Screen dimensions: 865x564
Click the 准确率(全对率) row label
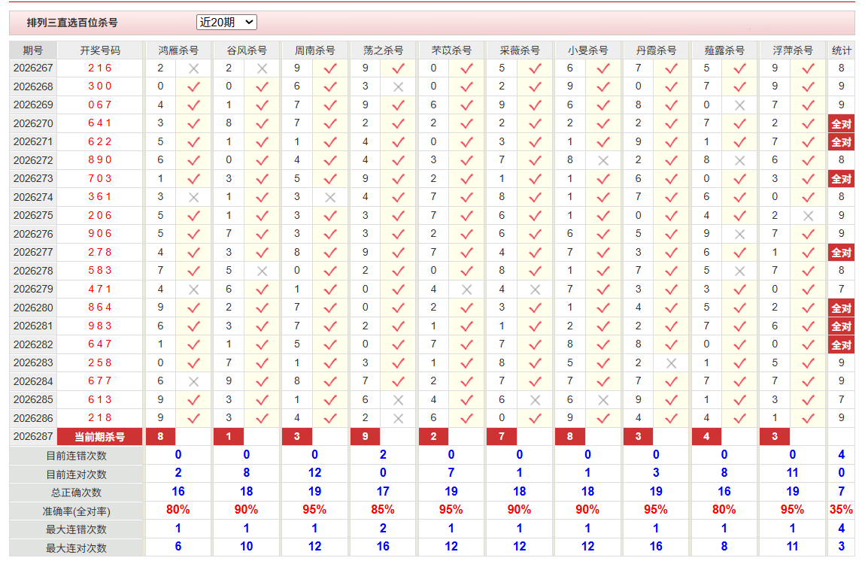pos(76,511)
